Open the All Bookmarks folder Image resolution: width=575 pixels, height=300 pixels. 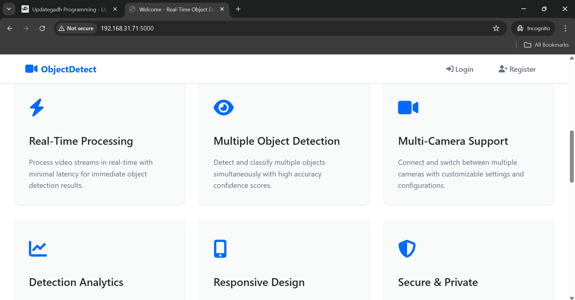pos(546,45)
